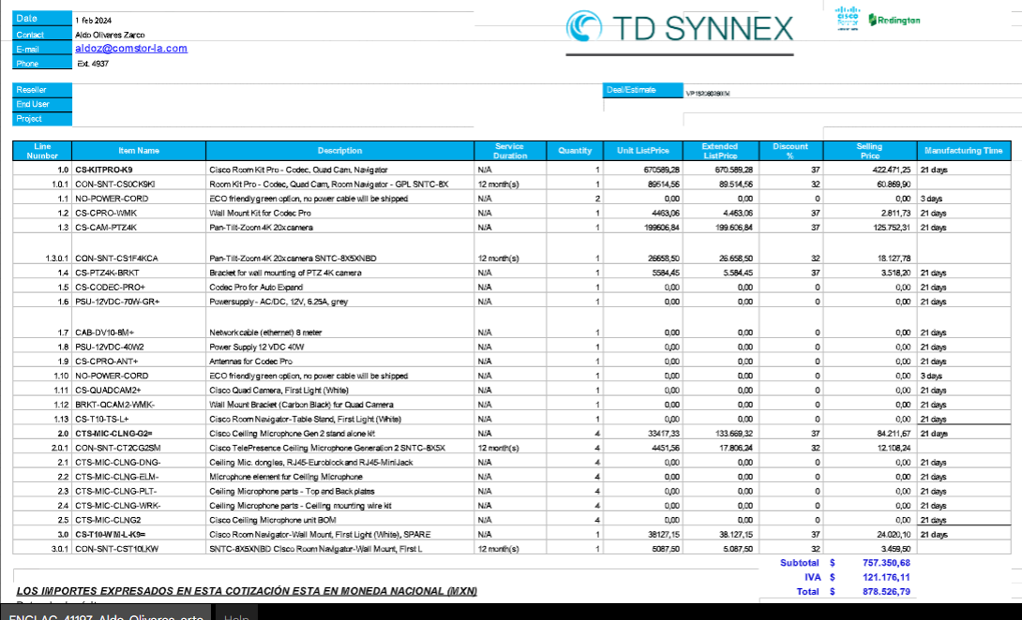Click the phone value Ext. 4937
The image size is (1022, 620).
[93, 64]
